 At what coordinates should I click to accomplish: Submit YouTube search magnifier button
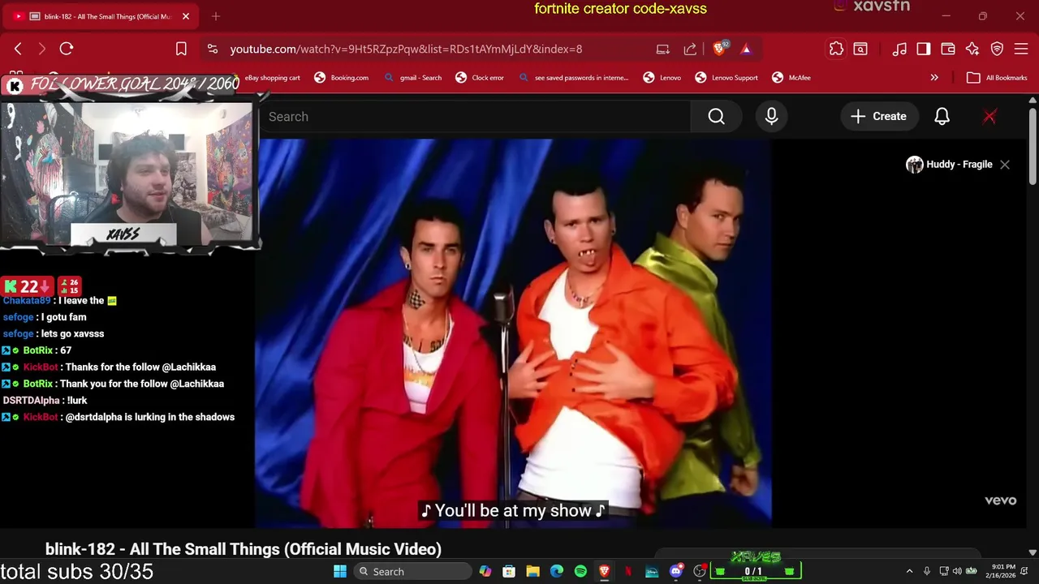click(x=716, y=117)
